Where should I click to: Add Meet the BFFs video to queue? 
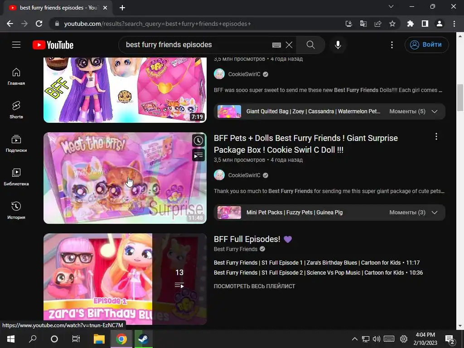(198, 155)
